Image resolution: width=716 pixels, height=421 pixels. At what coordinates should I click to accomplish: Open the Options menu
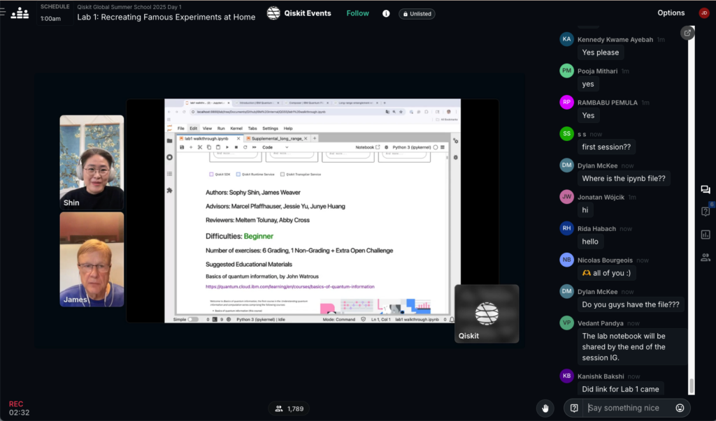pos(671,13)
